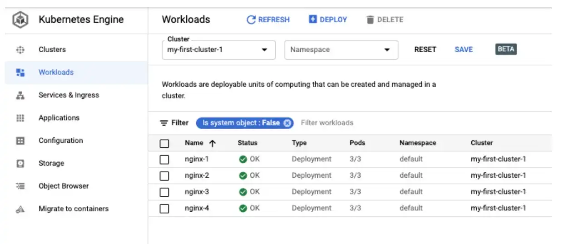Click the Clusters sidebar icon
Viewport: 569px width, 244px height.
pos(20,49)
